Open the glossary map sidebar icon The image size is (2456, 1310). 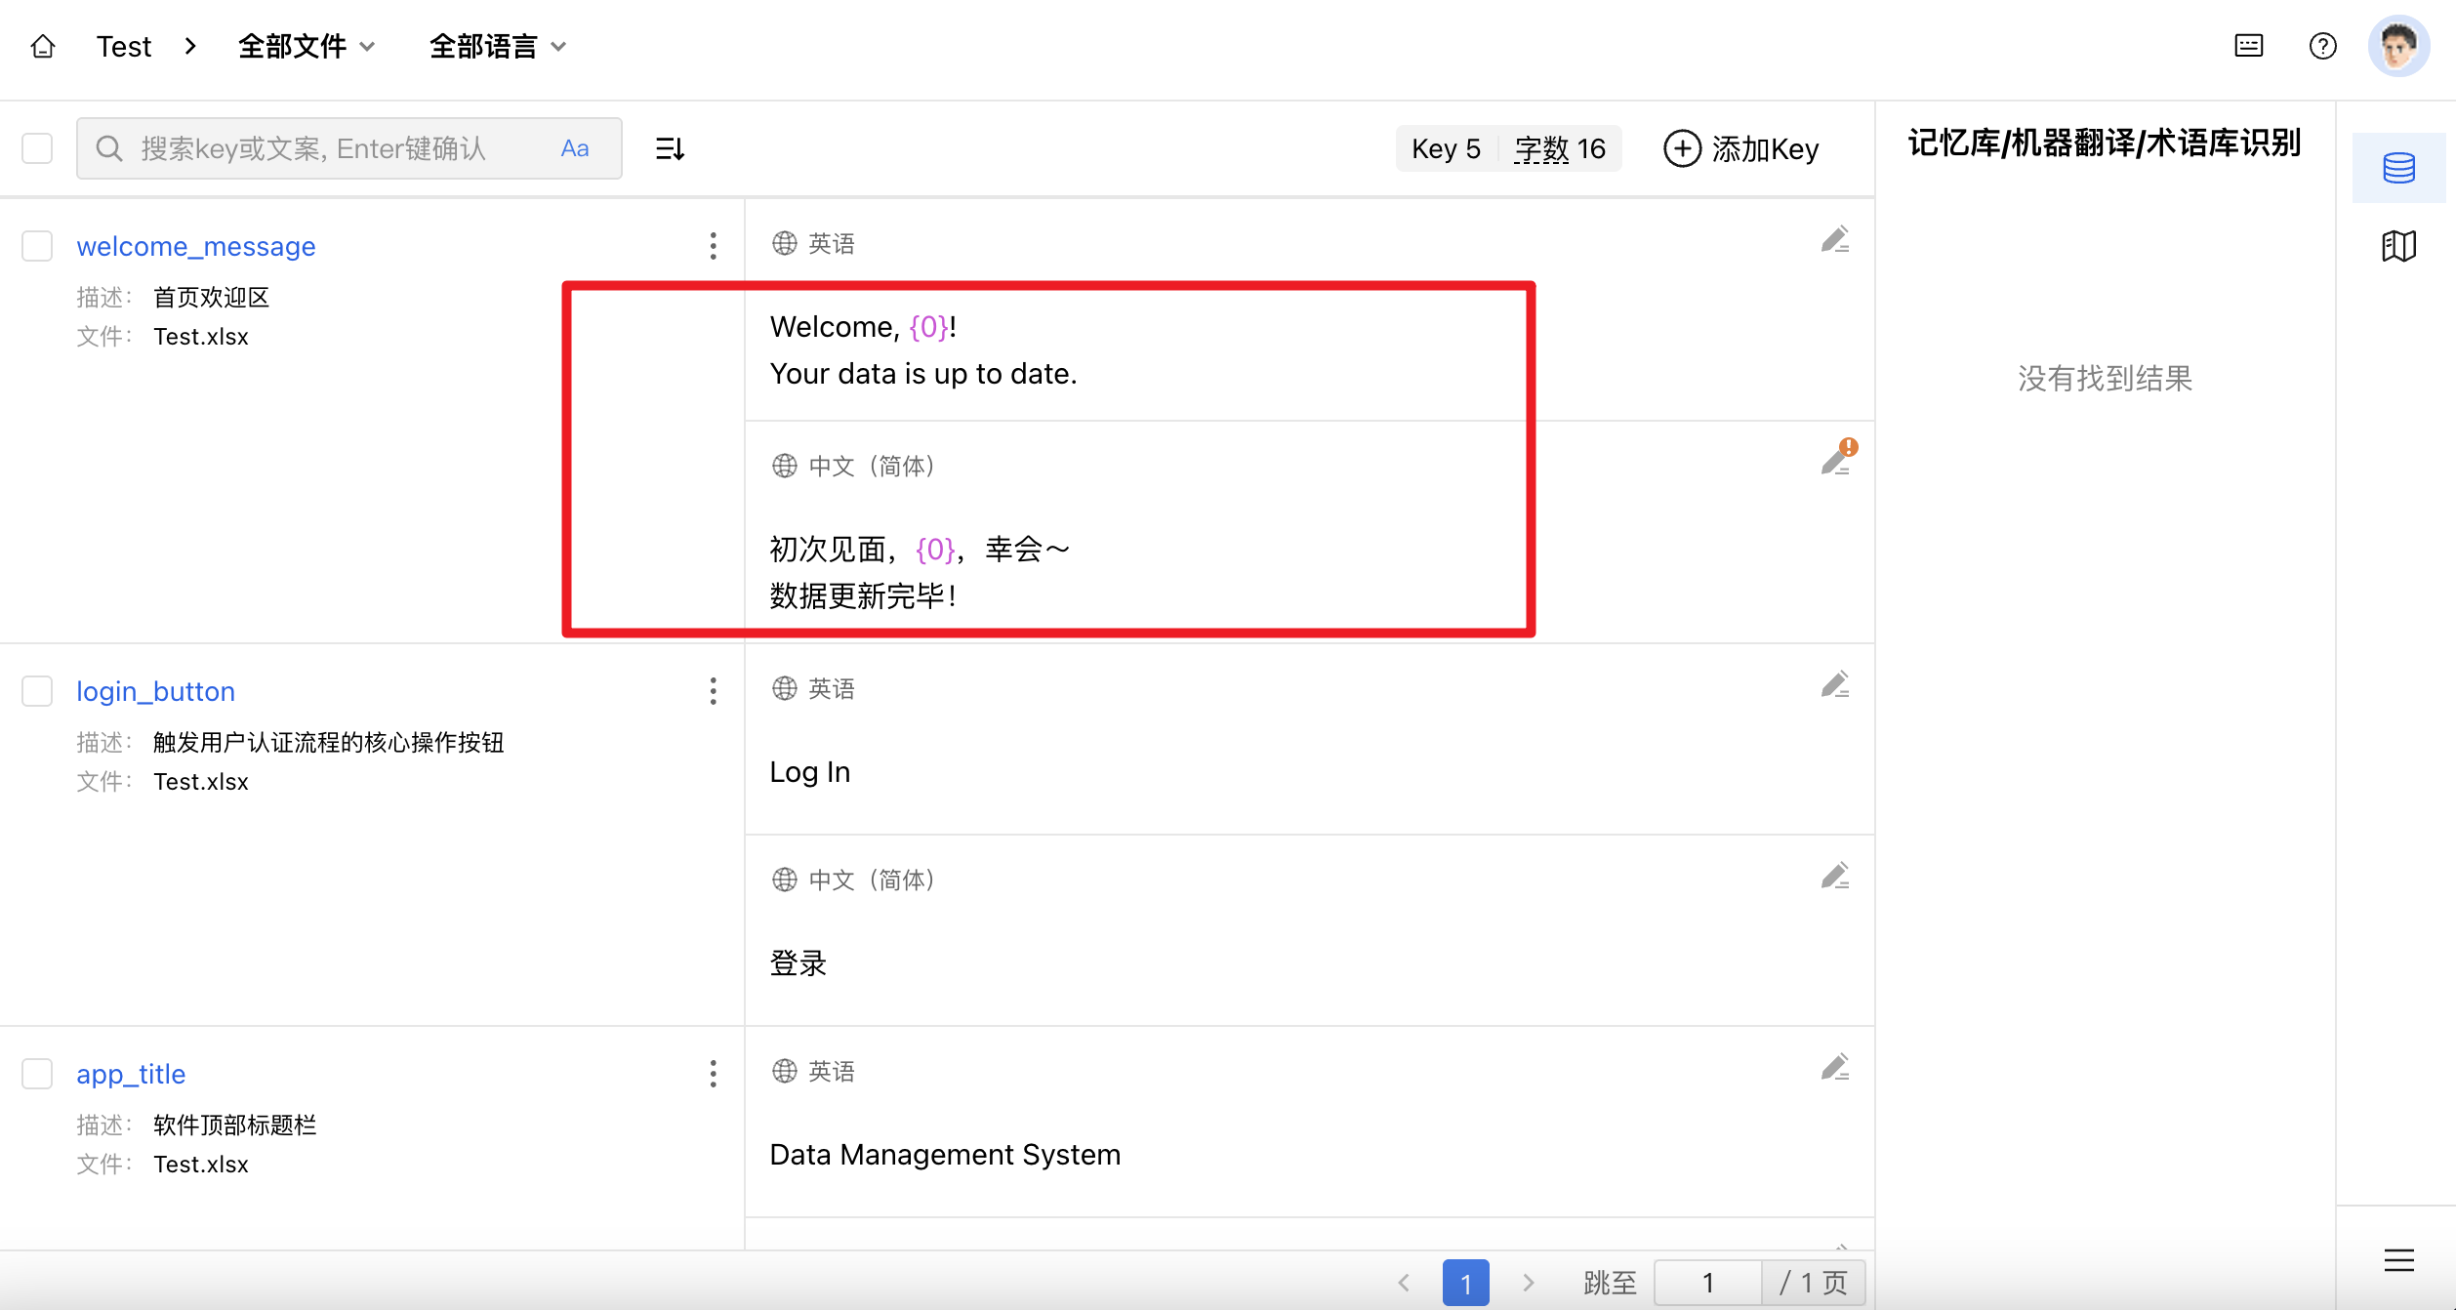2399,246
